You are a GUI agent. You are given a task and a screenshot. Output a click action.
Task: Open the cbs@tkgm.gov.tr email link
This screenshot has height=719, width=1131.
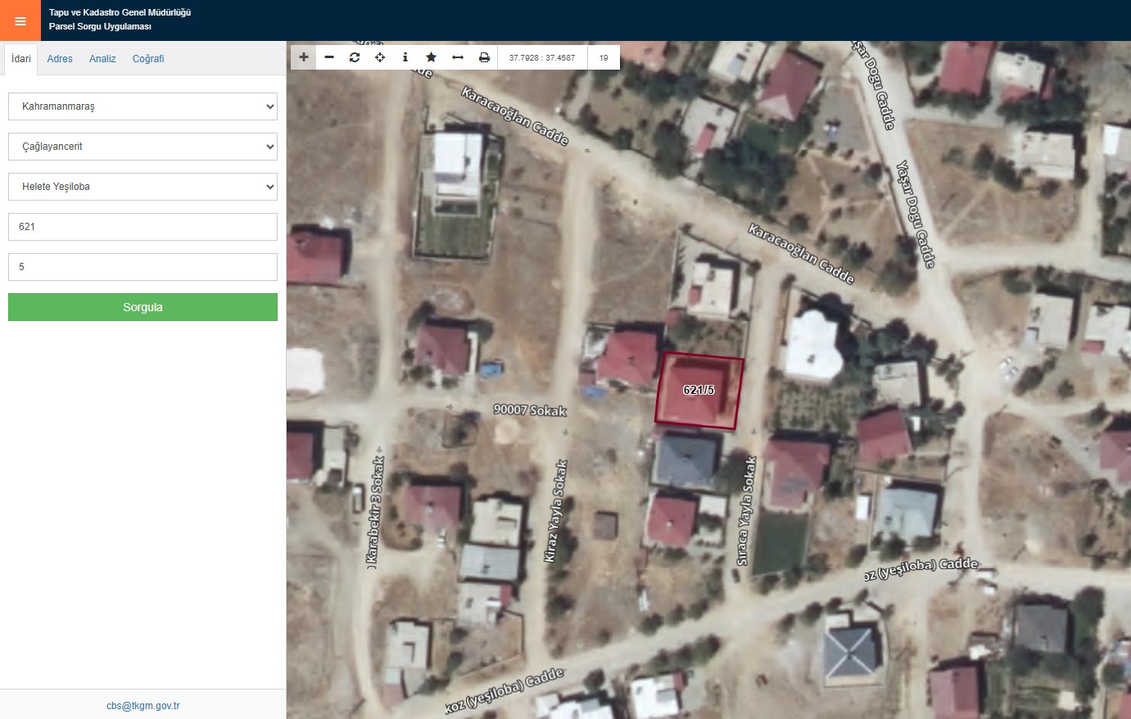(x=143, y=705)
